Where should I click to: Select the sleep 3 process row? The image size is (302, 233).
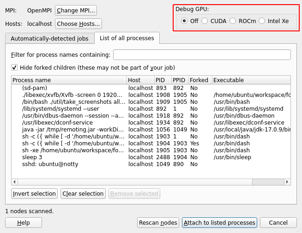(151, 157)
